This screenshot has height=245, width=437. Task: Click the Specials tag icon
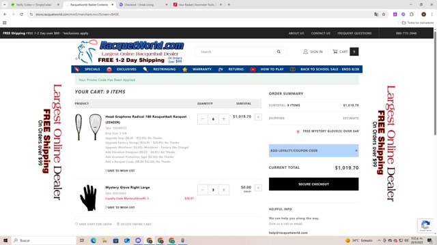[x=77, y=69]
